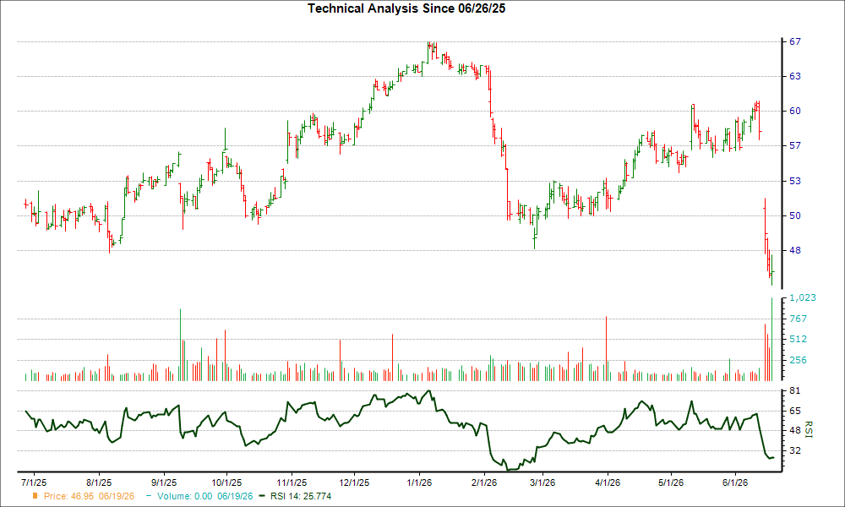Click the date label 7/1/25

pos(34,482)
